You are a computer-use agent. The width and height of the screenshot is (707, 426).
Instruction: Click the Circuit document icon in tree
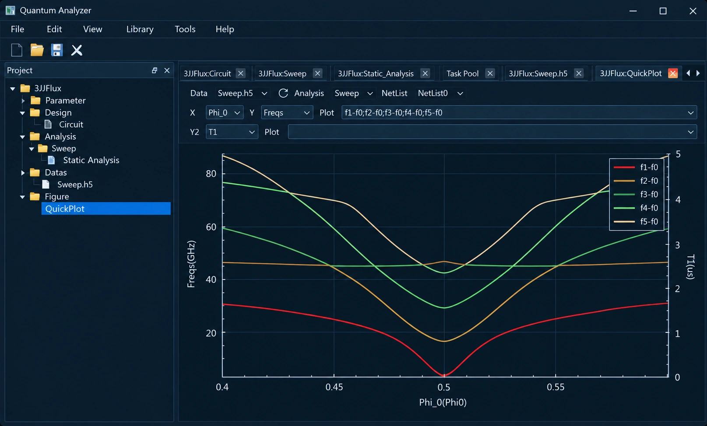tap(48, 124)
